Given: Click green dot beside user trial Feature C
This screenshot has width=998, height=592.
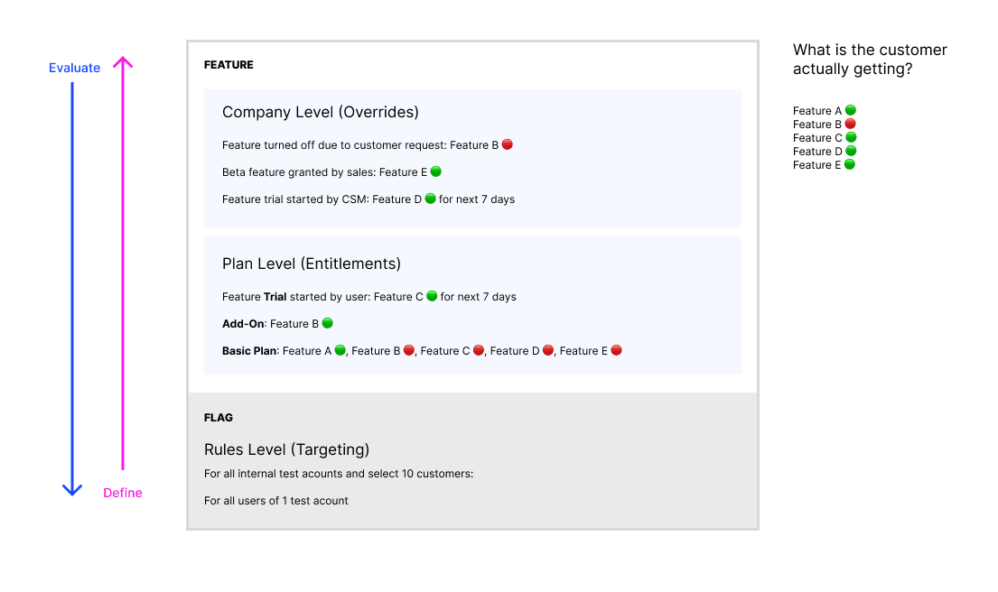Looking at the screenshot, I should coord(432,296).
